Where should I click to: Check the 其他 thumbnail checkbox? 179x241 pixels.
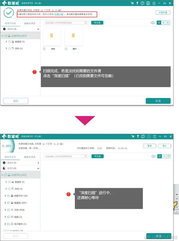coord(44,49)
